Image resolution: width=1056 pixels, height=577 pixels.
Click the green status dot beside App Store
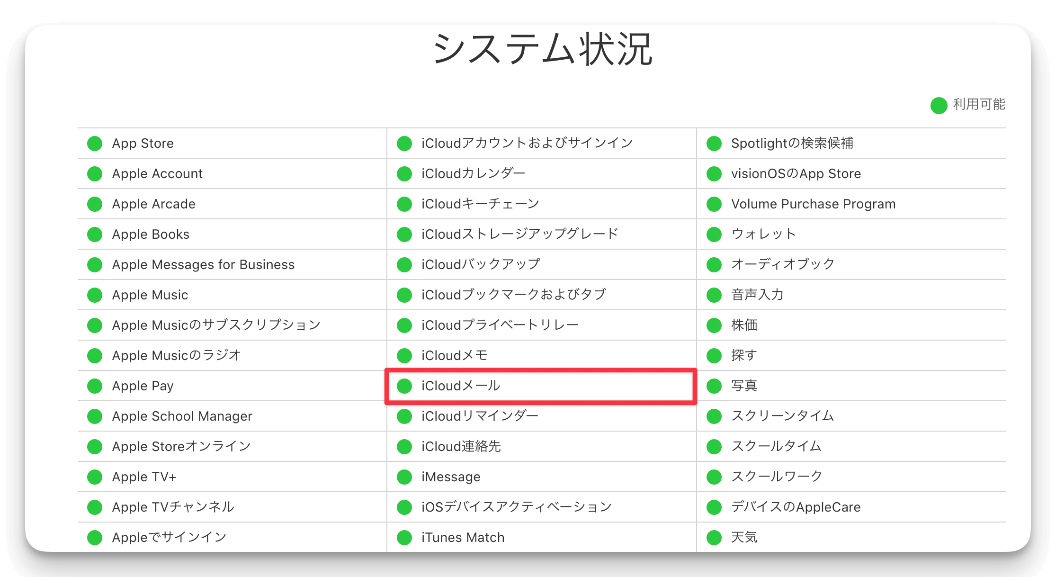coord(95,143)
